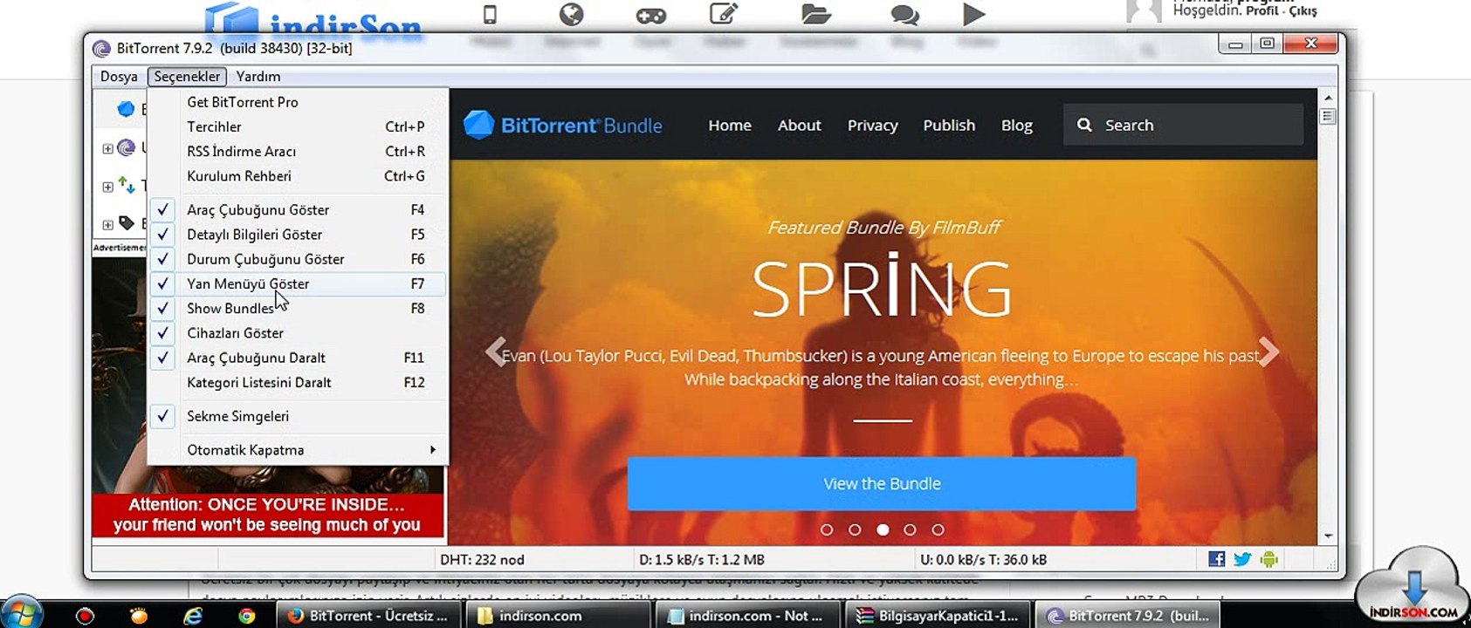1471x628 pixels.
Task: Click the BitTorrent Bundle logo icon
Action: (x=478, y=125)
